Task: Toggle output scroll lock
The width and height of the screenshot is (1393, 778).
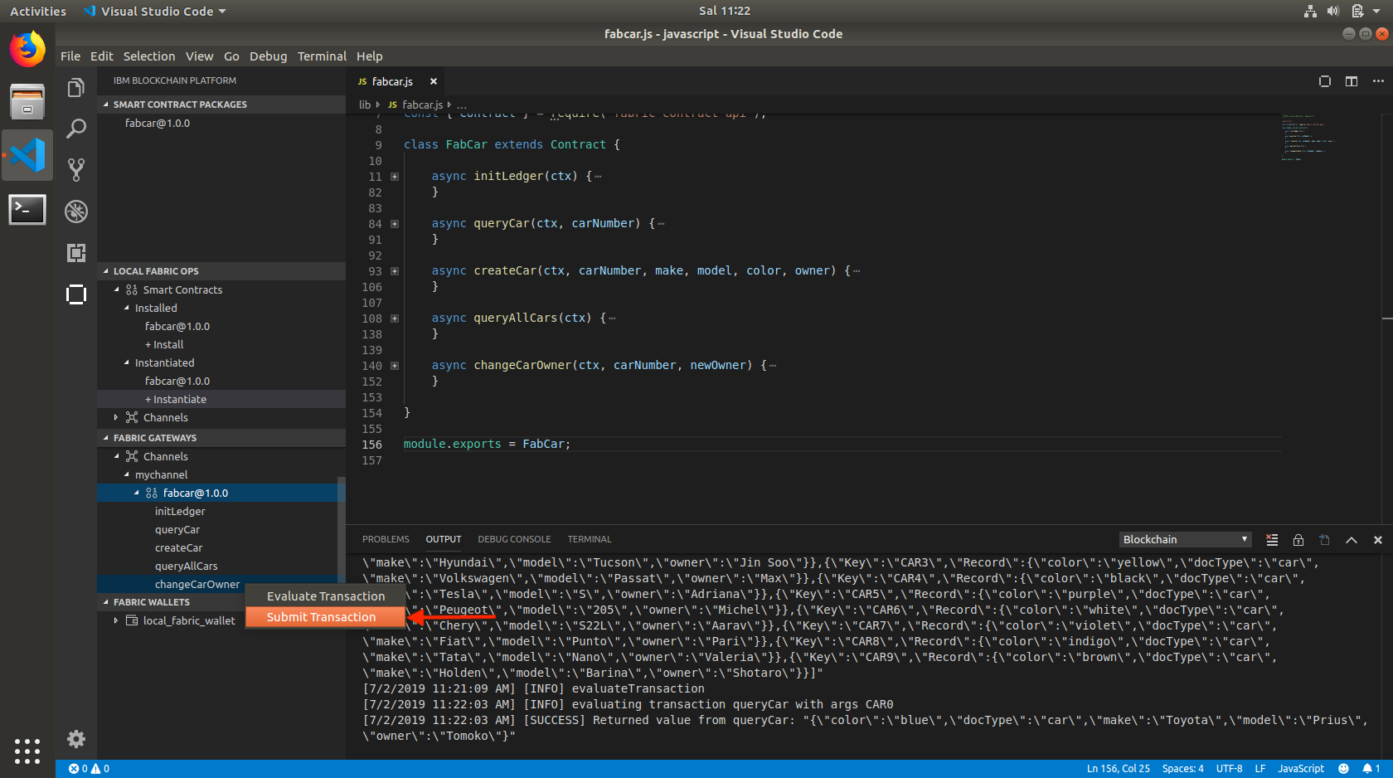Action: (1298, 540)
